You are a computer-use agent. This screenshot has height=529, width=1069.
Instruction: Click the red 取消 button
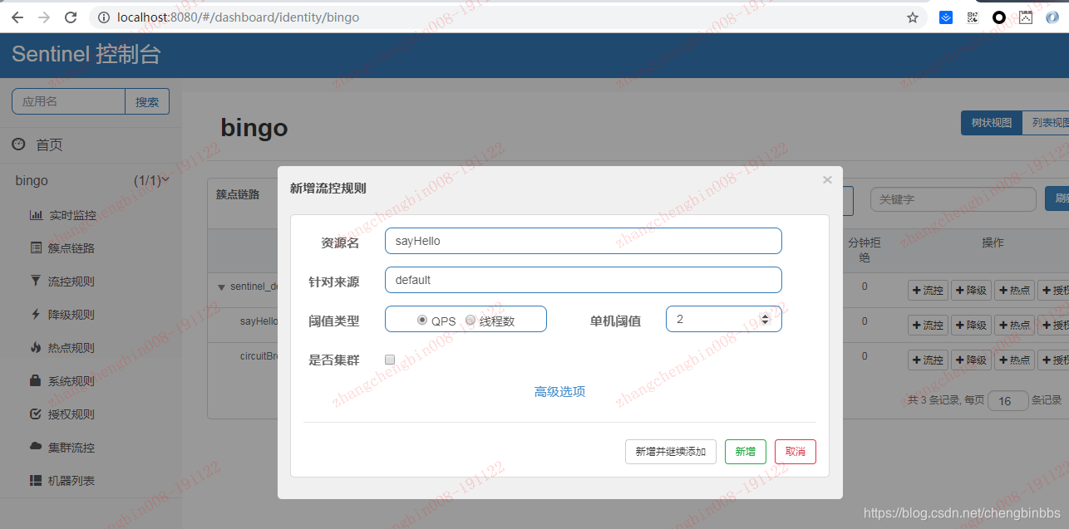click(796, 452)
